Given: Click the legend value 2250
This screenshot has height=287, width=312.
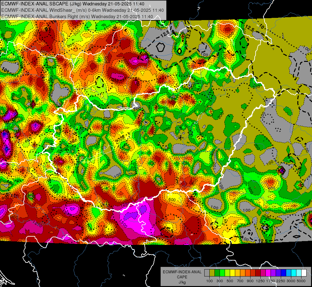Looking at the screenshot, I should tap(281, 281).
